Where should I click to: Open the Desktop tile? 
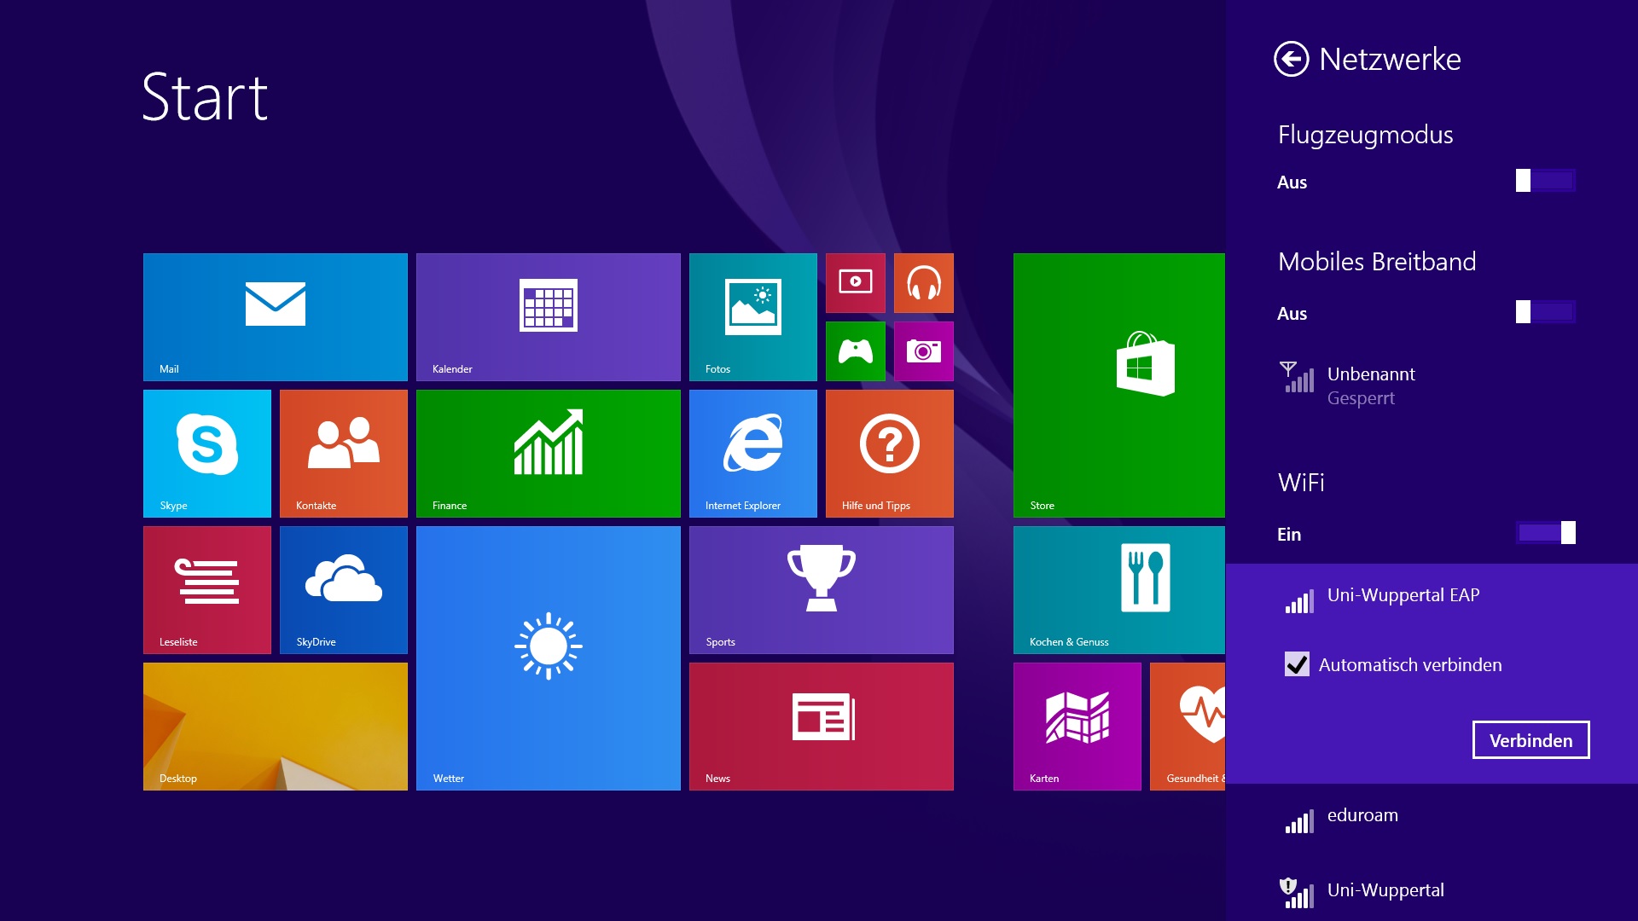point(276,727)
